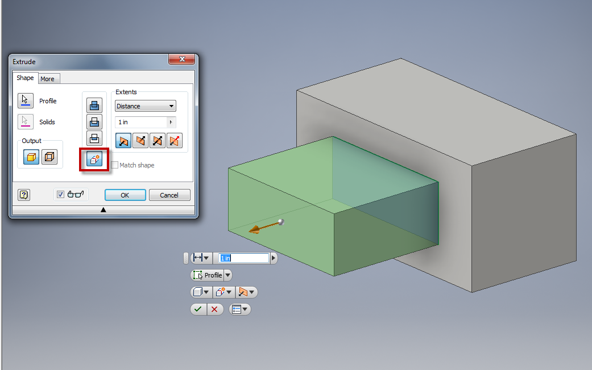
Task: Click the mini-toolbar Profile button
Action: (207, 275)
